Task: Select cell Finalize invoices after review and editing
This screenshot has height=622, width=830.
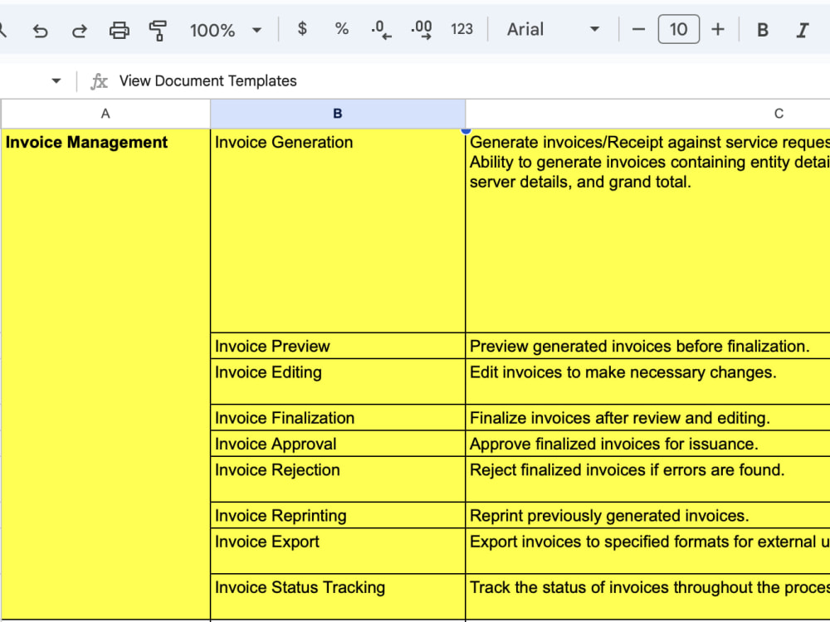Action: pyautogui.click(x=648, y=418)
